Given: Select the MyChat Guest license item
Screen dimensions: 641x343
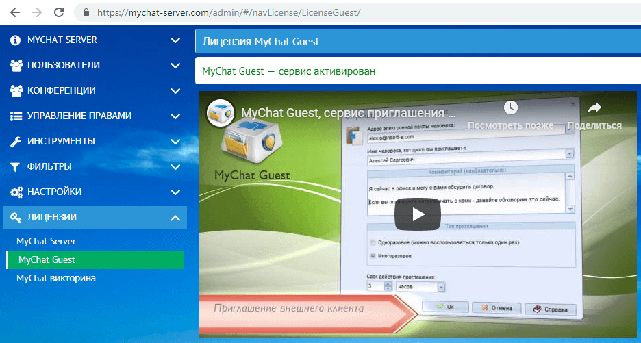Looking at the screenshot, I should coord(47,260).
